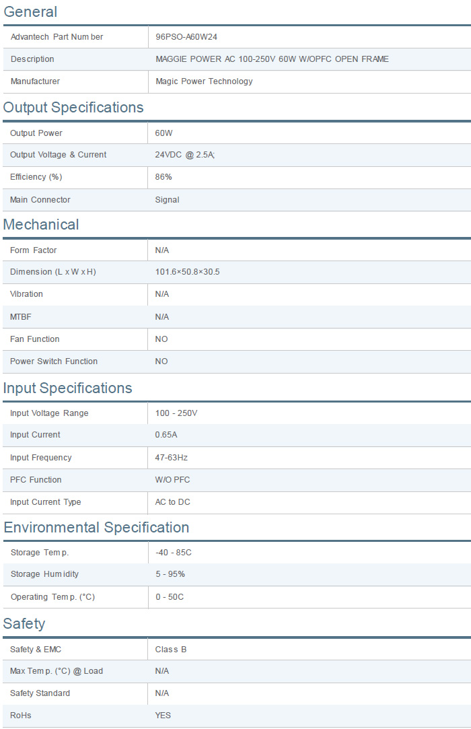Click the RoHs YES value
The height and width of the screenshot is (729, 471).
coord(164,716)
